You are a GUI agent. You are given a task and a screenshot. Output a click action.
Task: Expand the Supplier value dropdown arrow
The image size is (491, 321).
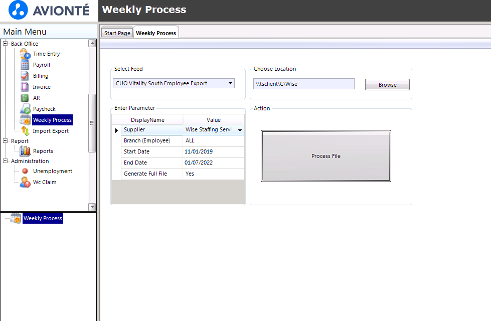tap(240, 130)
